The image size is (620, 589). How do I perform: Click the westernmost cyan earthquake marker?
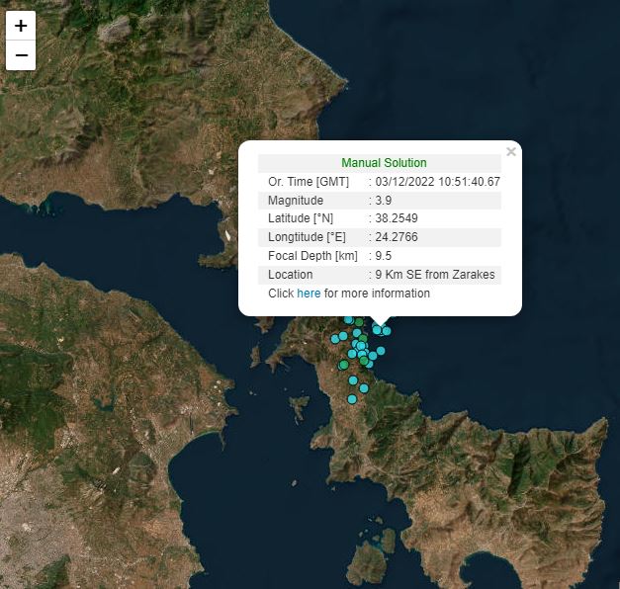(336, 339)
